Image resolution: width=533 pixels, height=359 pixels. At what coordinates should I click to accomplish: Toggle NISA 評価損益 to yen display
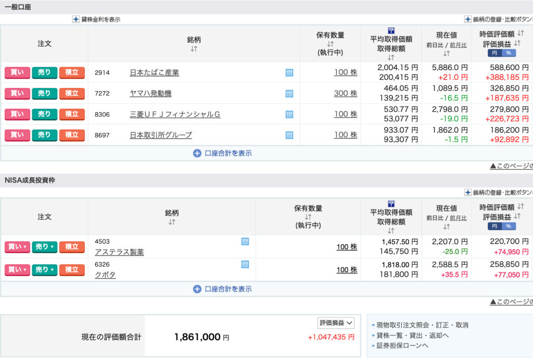coord(494,226)
